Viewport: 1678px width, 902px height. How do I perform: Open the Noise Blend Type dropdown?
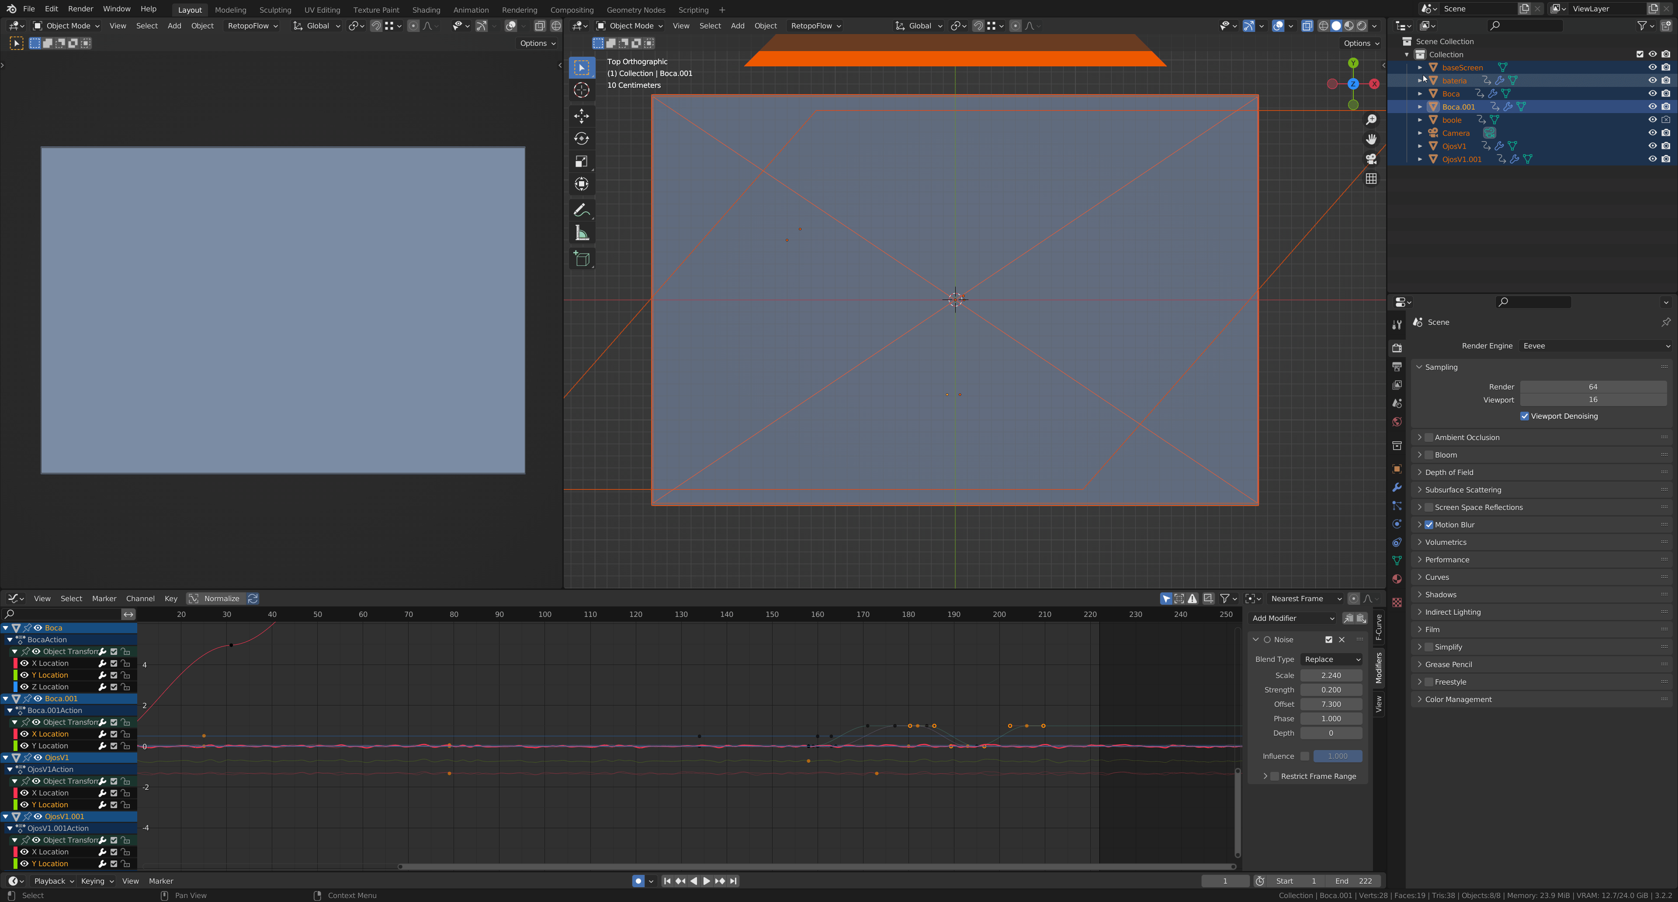(x=1331, y=659)
